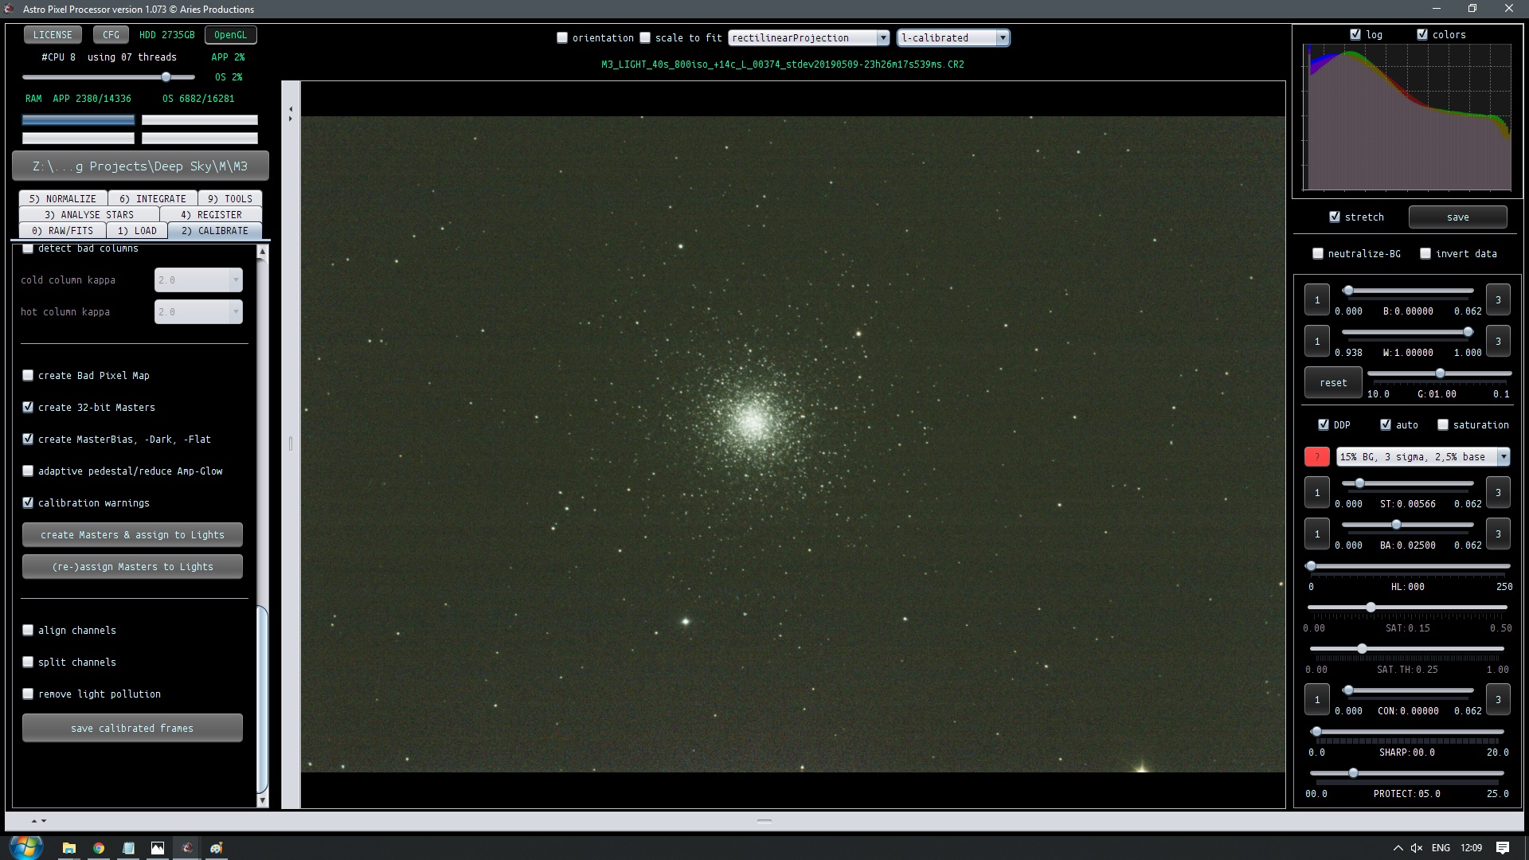This screenshot has width=1529, height=860.
Task: Click the working directory path field
Action: tap(140, 166)
